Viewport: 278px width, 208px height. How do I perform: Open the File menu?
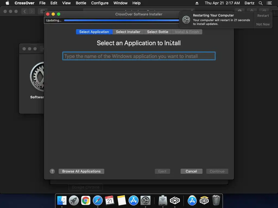[42, 3]
